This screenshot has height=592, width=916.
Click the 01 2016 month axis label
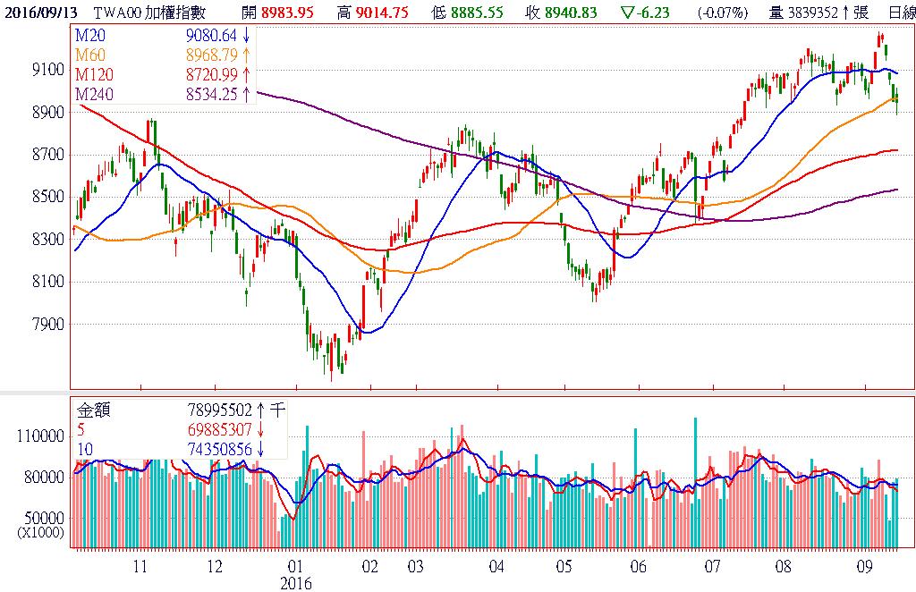tap(295, 574)
